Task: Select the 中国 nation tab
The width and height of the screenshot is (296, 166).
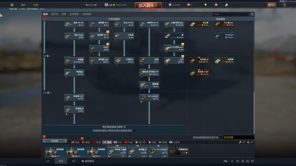Action: coord(128,142)
